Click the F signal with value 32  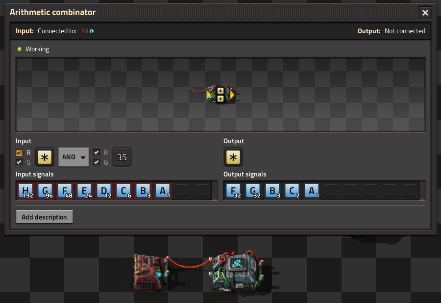[x=234, y=191]
